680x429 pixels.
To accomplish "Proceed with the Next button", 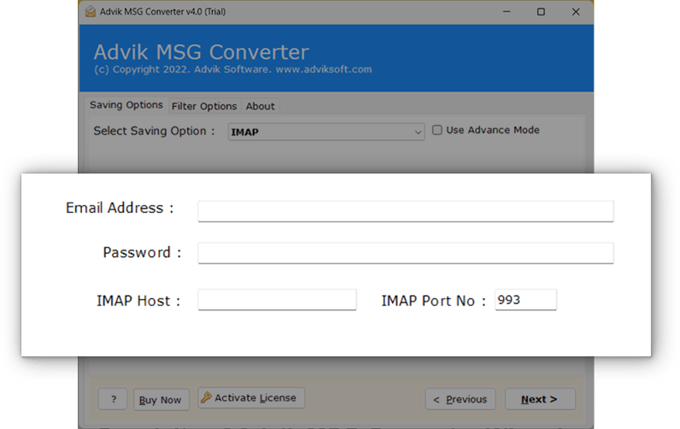I will point(540,399).
